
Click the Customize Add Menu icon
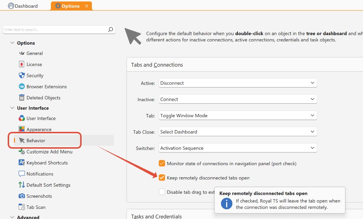pyautogui.click(x=22, y=152)
